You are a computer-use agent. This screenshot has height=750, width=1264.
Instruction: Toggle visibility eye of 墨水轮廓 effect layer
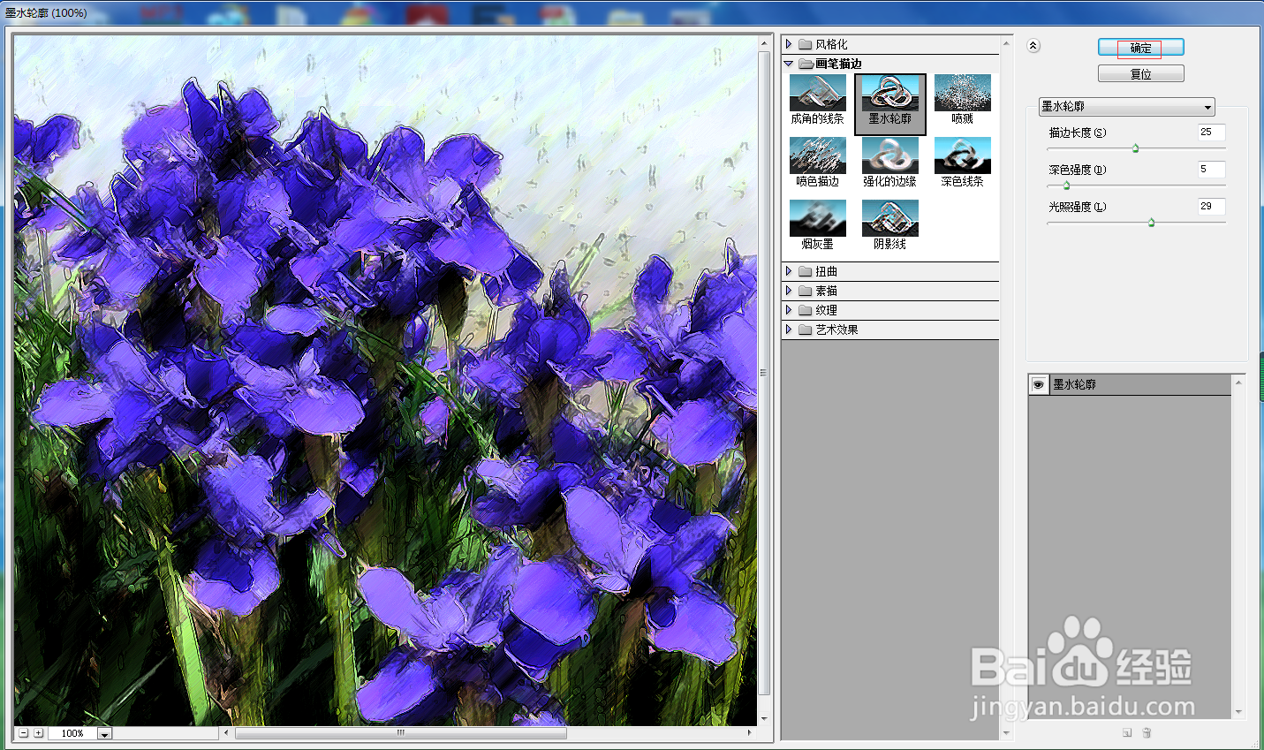pos(1038,384)
